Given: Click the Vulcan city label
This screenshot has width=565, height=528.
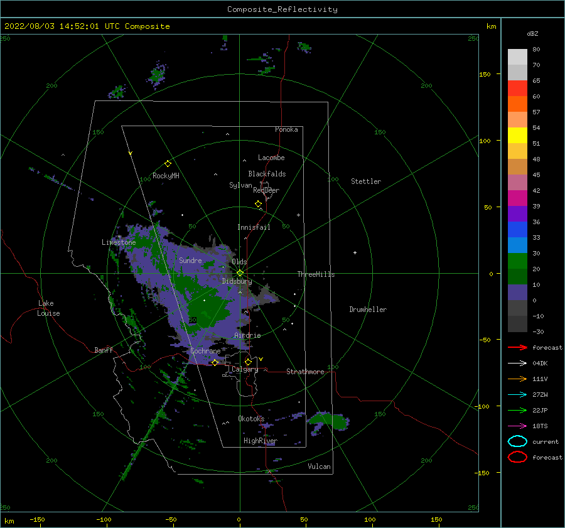Looking at the screenshot, I should point(319,466).
